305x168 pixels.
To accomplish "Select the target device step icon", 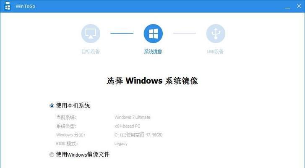I will pyautogui.click(x=91, y=34).
